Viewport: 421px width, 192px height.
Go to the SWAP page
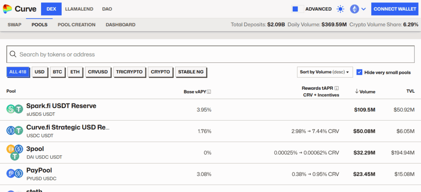pyautogui.click(x=14, y=25)
